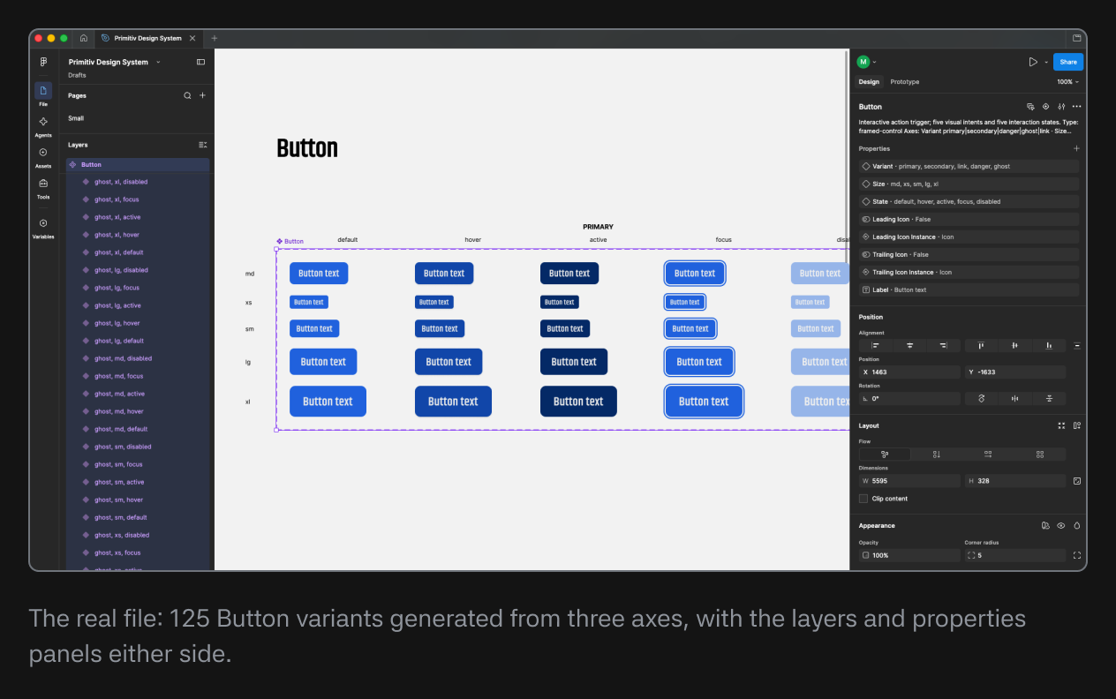Image resolution: width=1116 pixels, height=699 pixels.
Task: Click the primary md default button variant on canvas
Action: (319, 273)
